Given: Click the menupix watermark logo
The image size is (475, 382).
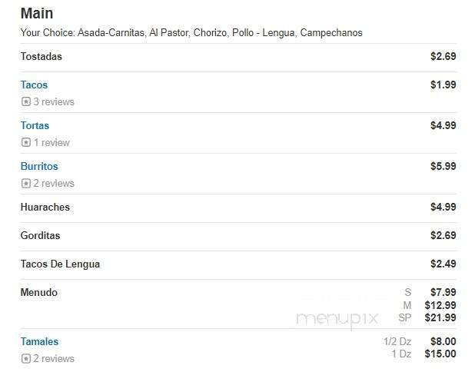Looking at the screenshot, I should 337,318.
